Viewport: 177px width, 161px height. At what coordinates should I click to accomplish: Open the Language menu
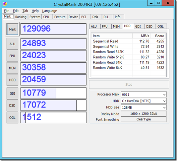pos(50,11)
